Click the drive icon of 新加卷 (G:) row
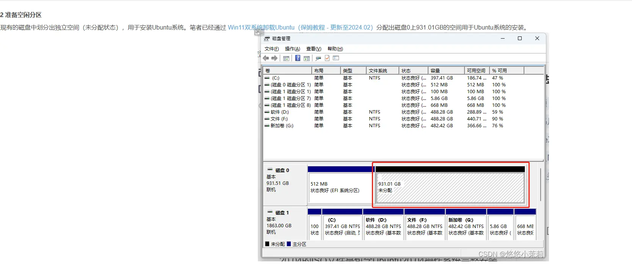Image resolution: width=632 pixels, height=264 pixels. (267, 126)
